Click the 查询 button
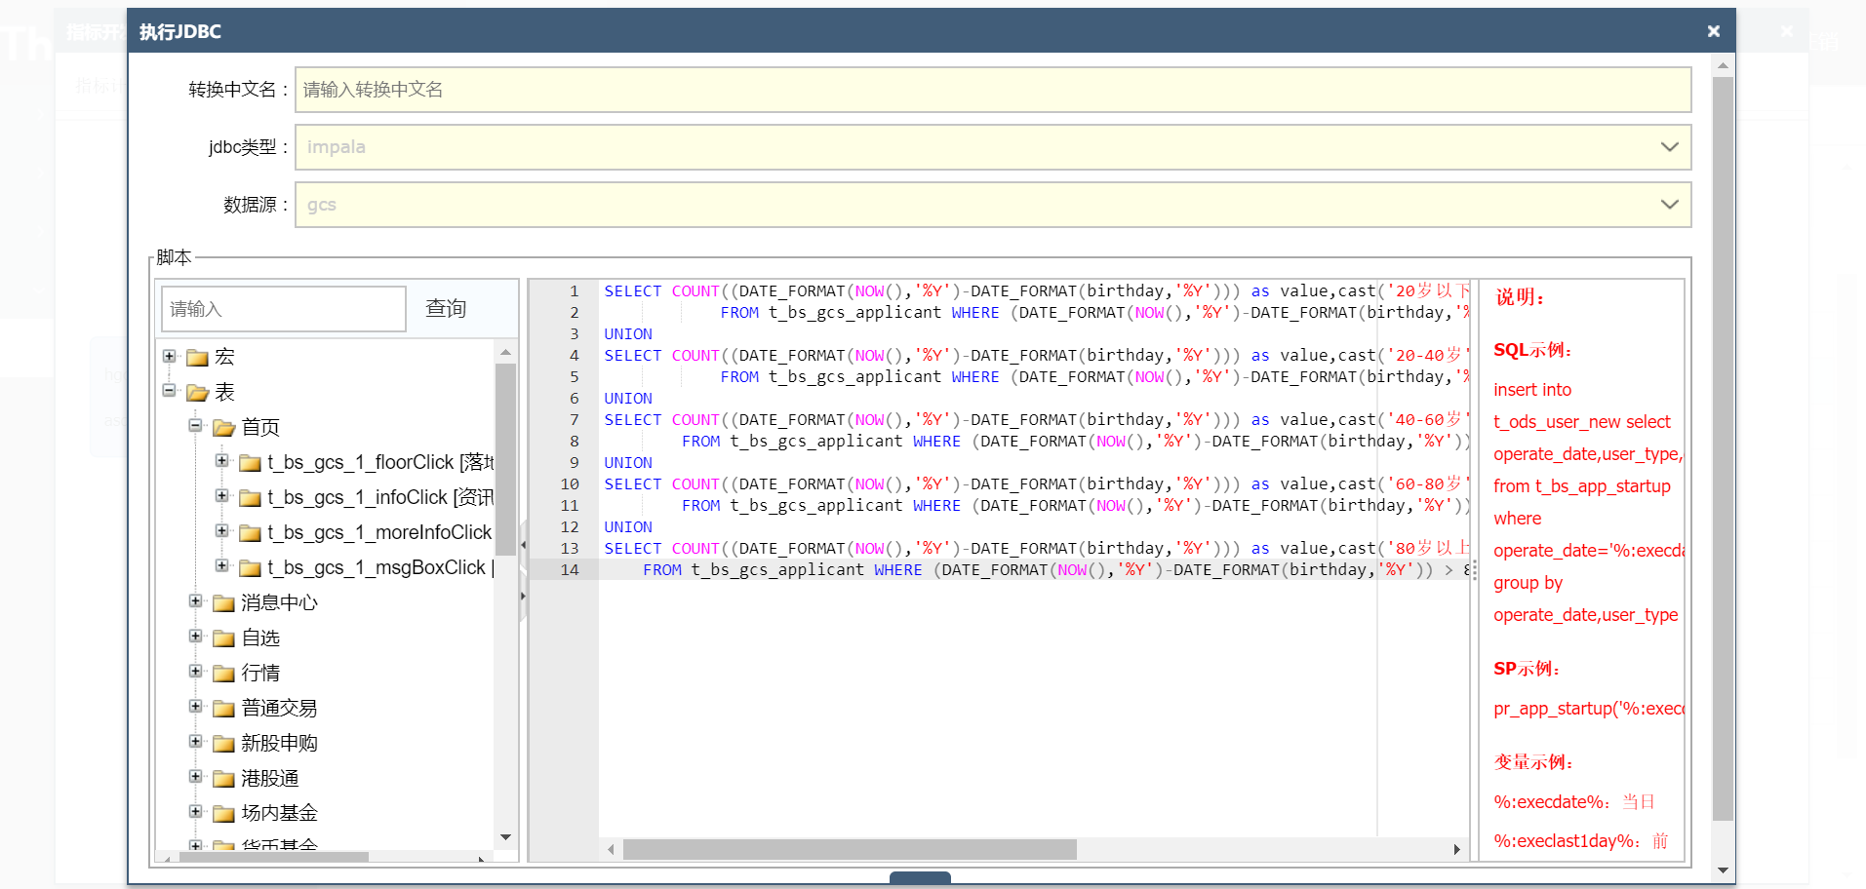Screen dimensions: 1866x889 pyautogui.click(x=446, y=309)
